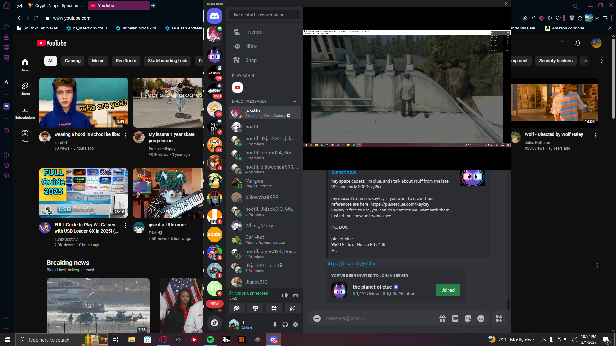Click the discord.gg/clue invite link

coord(351,263)
